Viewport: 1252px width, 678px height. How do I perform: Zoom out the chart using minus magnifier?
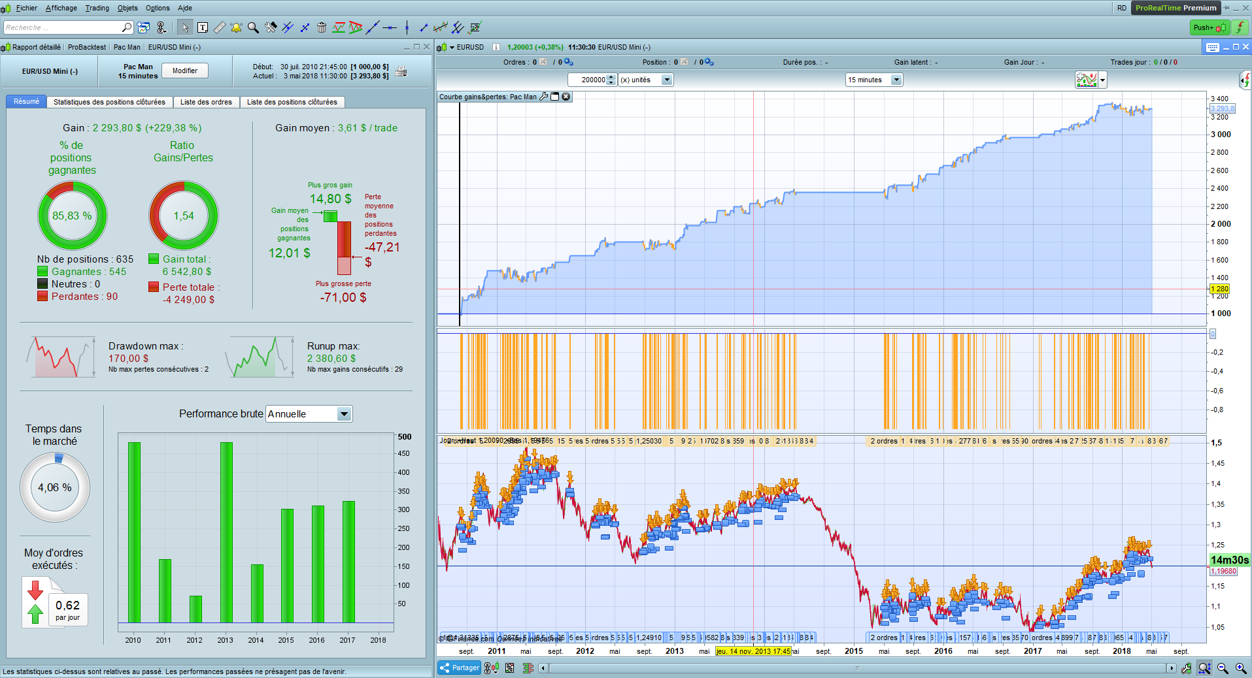(1223, 668)
